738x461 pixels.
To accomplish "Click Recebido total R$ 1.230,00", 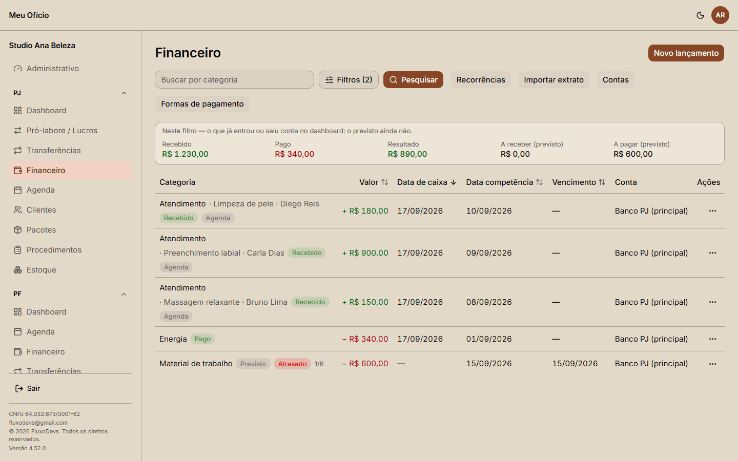I will (185, 154).
